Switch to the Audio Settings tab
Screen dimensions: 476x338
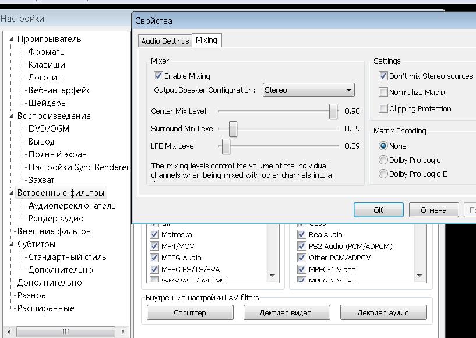pyautogui.click(x=165, y=41)
